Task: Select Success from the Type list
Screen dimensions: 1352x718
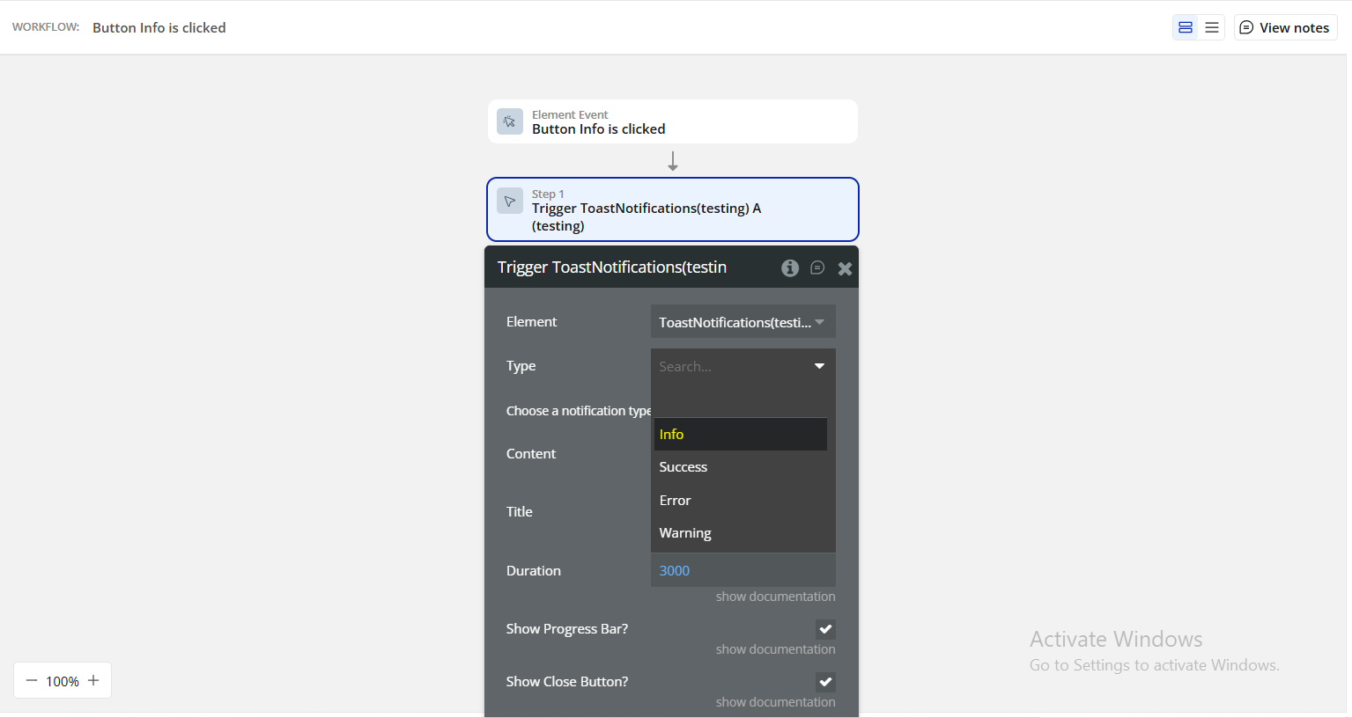Action: (740, 467)
